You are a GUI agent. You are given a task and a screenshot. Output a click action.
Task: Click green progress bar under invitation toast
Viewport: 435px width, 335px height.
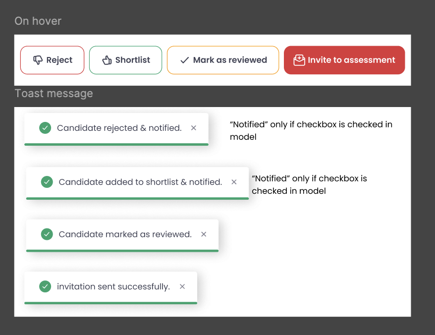[x=110, y=303]
